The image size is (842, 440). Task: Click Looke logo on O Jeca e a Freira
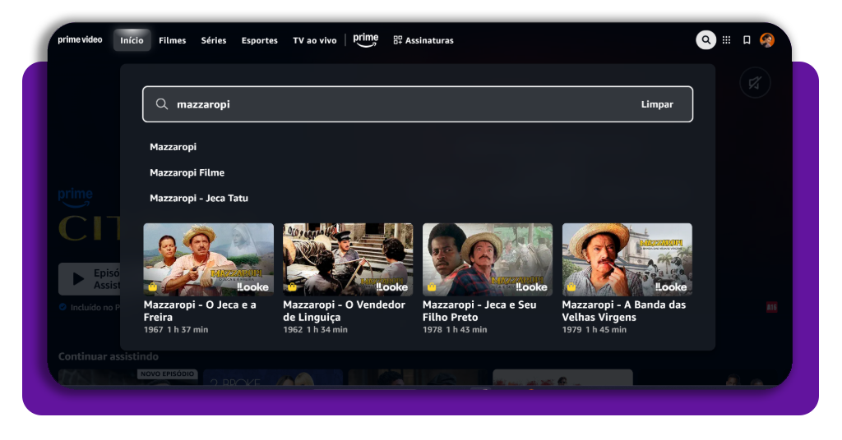[253, 287]
